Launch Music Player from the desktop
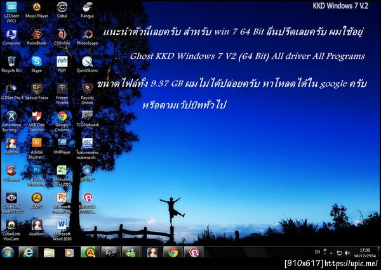 (37, 10)
